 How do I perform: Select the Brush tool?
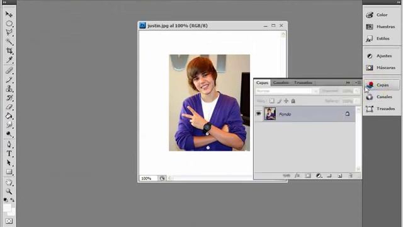(9, 79)
